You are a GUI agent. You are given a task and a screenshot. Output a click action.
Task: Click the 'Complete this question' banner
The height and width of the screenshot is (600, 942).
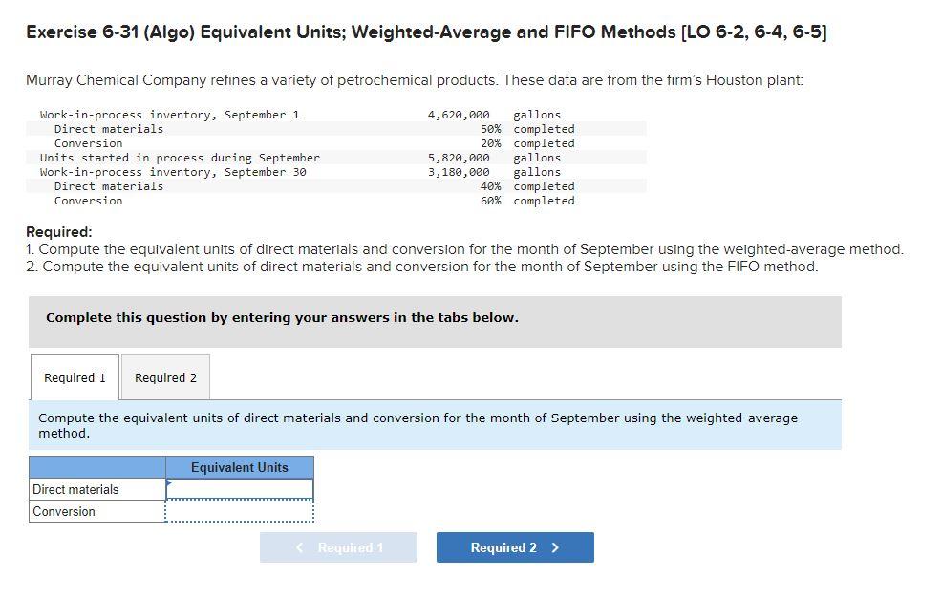tap(282, 317)
